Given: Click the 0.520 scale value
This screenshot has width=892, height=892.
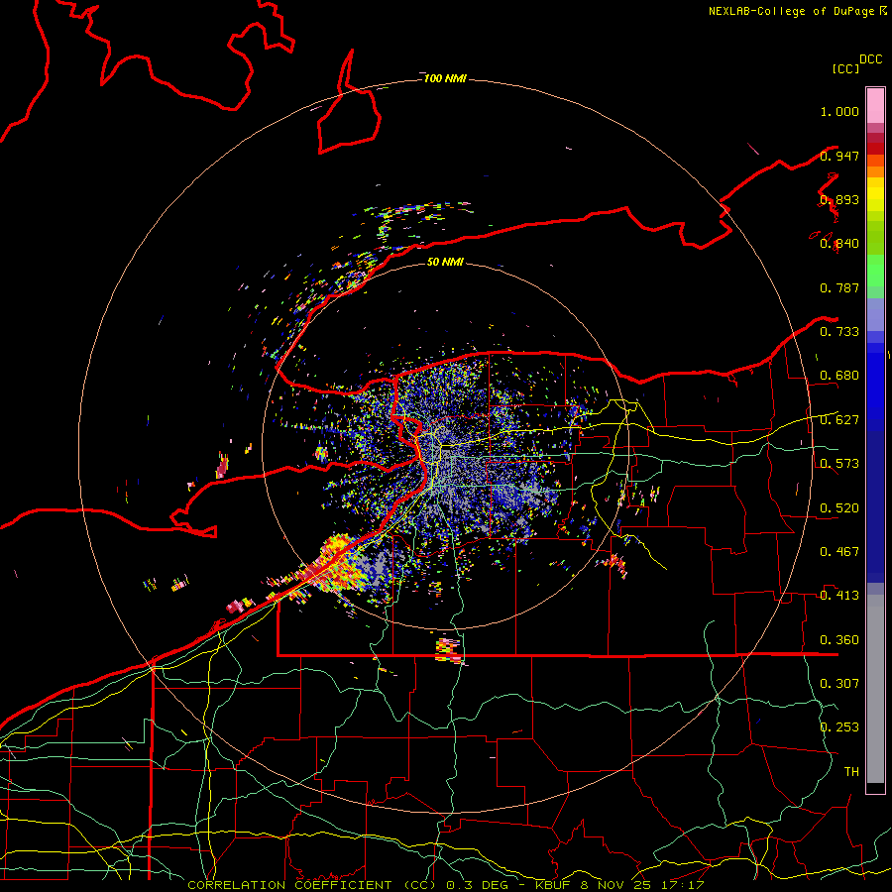Looking at the screenshot, I should (x=839, y=508).
